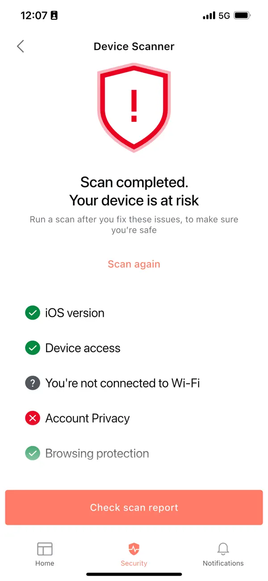This screenshot has width=268, height=581.
Task: Select the faded checkmark beside Browsing protection
Action: 32,453
